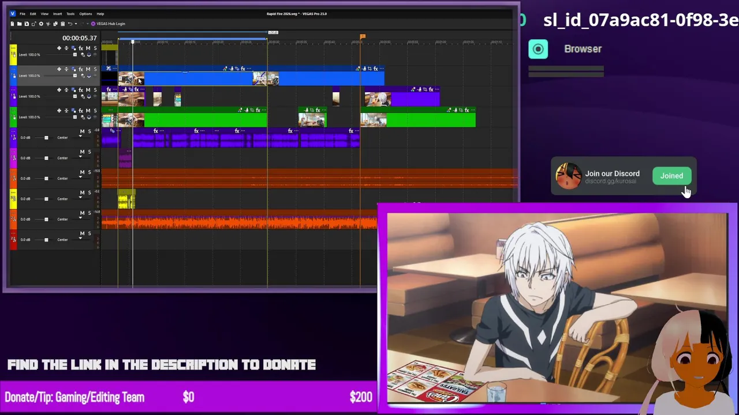
Task: Click the Paste clipboard icon
Action: 62,24
